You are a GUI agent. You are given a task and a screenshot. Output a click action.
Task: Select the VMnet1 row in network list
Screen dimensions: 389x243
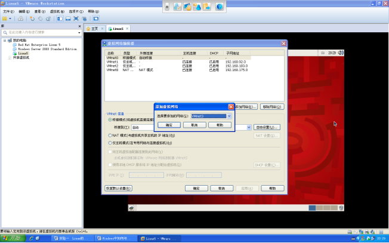(x=178, y=62)
